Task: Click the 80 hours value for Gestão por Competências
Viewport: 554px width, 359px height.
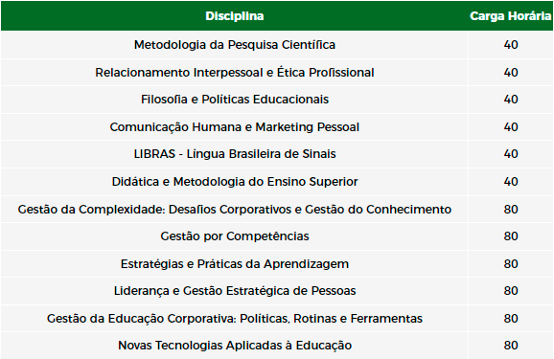Action: pos(511,236)
